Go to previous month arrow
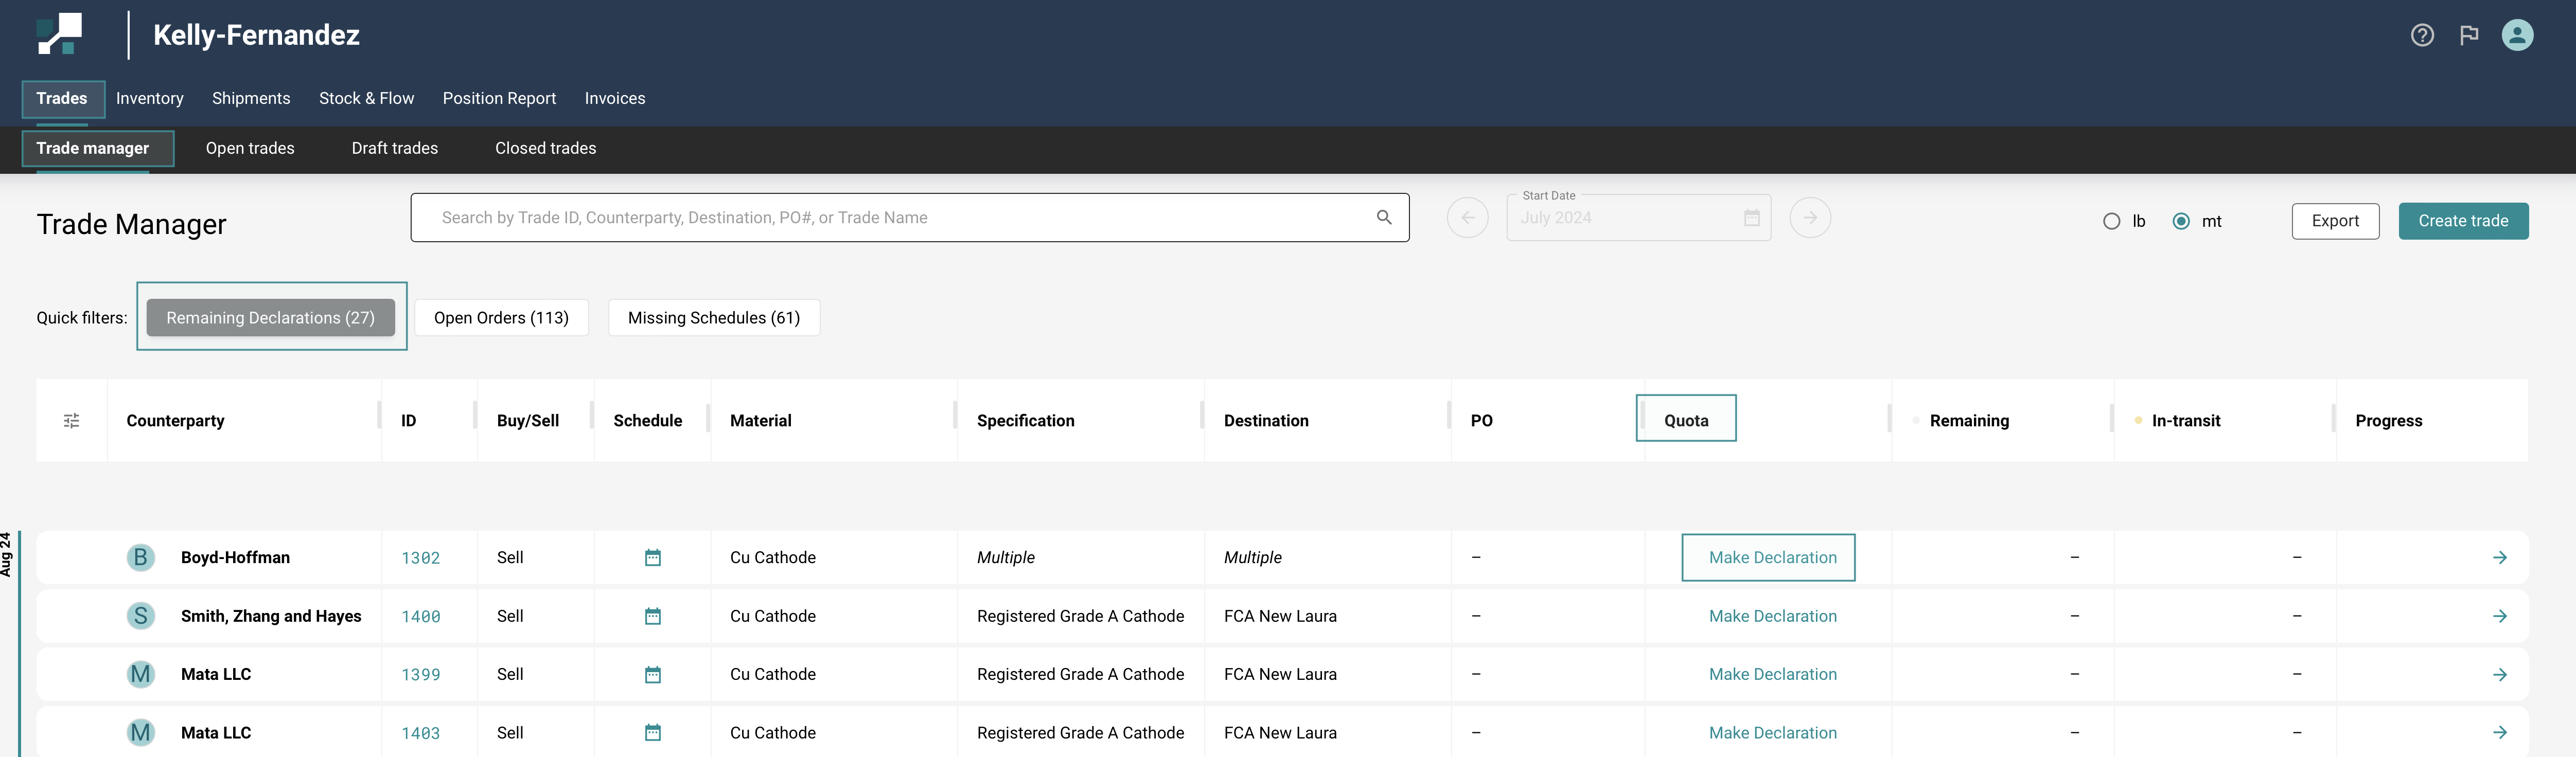2576x757 pixels. (1467, 218)
